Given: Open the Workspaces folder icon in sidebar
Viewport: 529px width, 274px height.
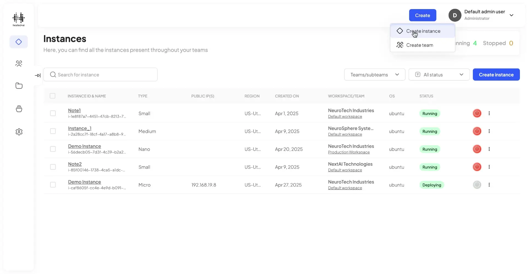Looking at the screenshot, I should (18, 86).
